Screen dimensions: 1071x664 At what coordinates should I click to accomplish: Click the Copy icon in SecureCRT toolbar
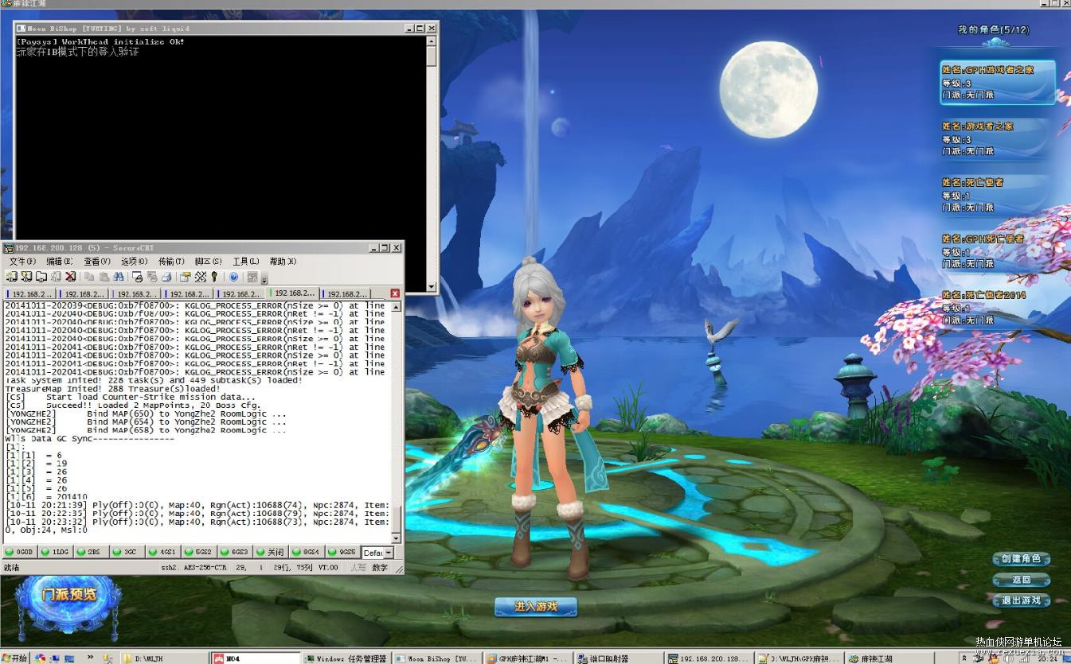coord(89,277)
